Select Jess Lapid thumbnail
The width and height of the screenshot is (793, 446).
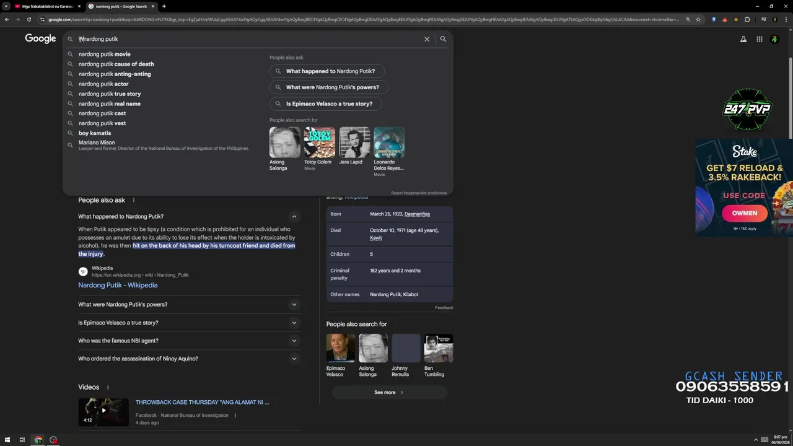pos(354,142)
